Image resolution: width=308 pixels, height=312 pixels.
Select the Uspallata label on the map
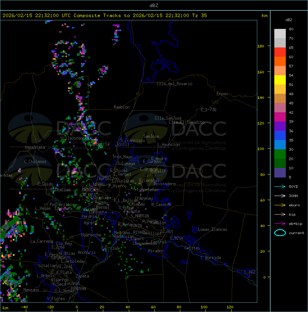tap(35, 147)
